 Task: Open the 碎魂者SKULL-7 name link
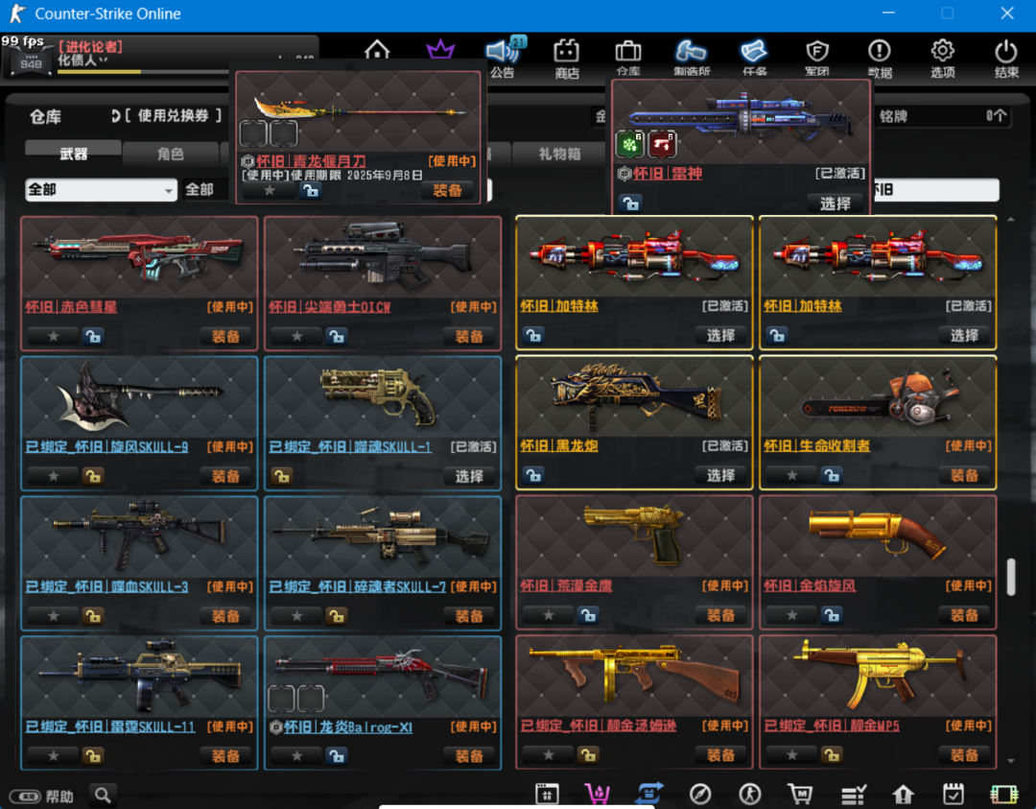pyautogui.click(x=358, y=587)
